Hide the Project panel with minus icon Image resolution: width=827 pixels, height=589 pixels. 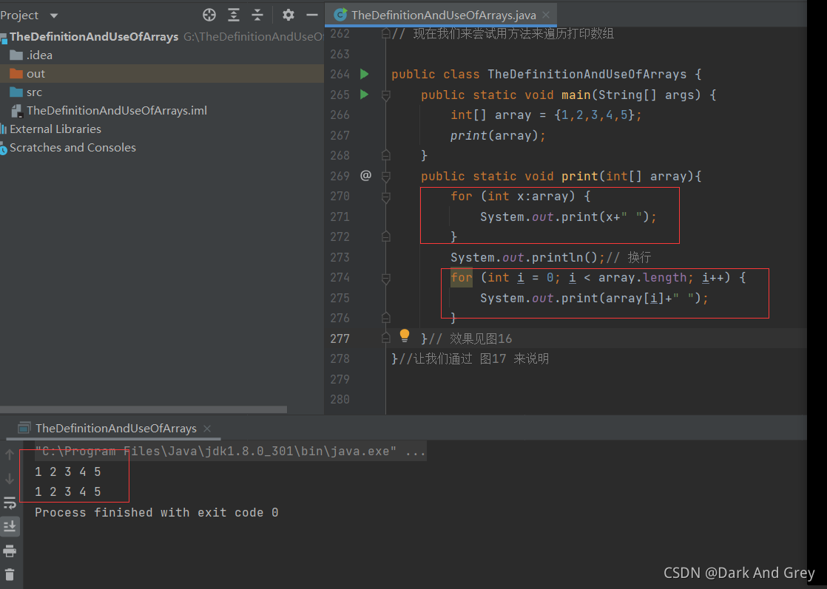tap(312, 15)
